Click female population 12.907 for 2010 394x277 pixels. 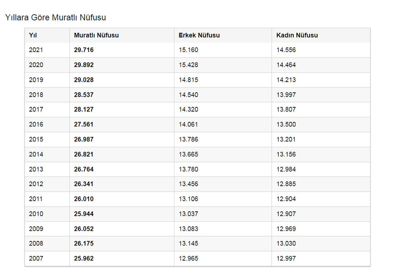click(286, 214)
